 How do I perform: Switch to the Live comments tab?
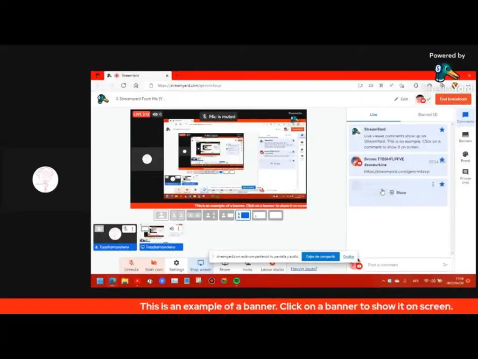pos(374,115)
